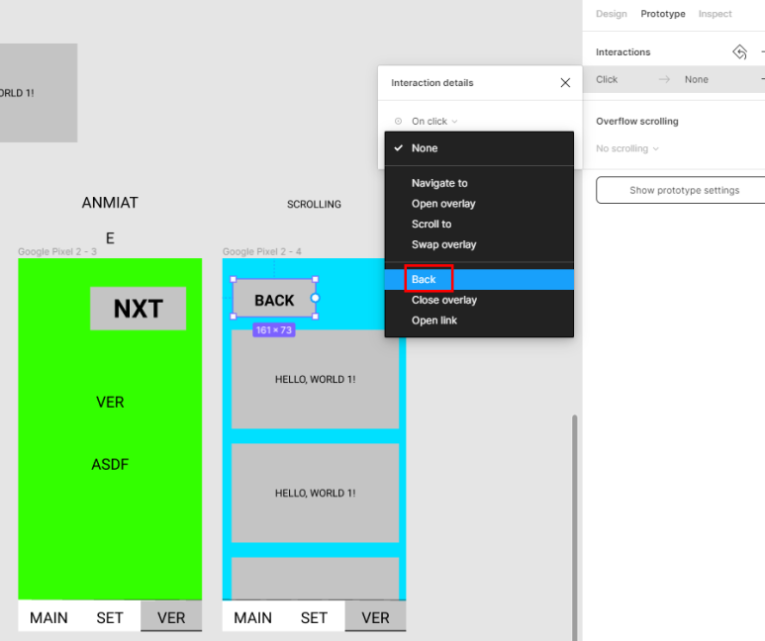The width and height of the screenshot is (765, 641).
Task: Select first HELLO, WORLD 1! card
Action: click(315, 379)
